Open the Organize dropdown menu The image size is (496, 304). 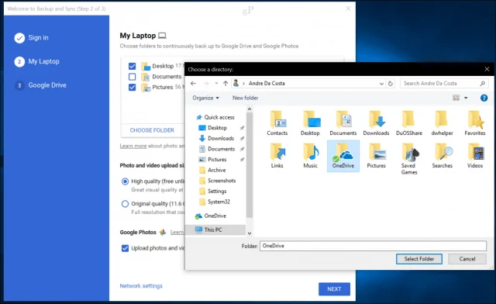[x=205, y=98]
